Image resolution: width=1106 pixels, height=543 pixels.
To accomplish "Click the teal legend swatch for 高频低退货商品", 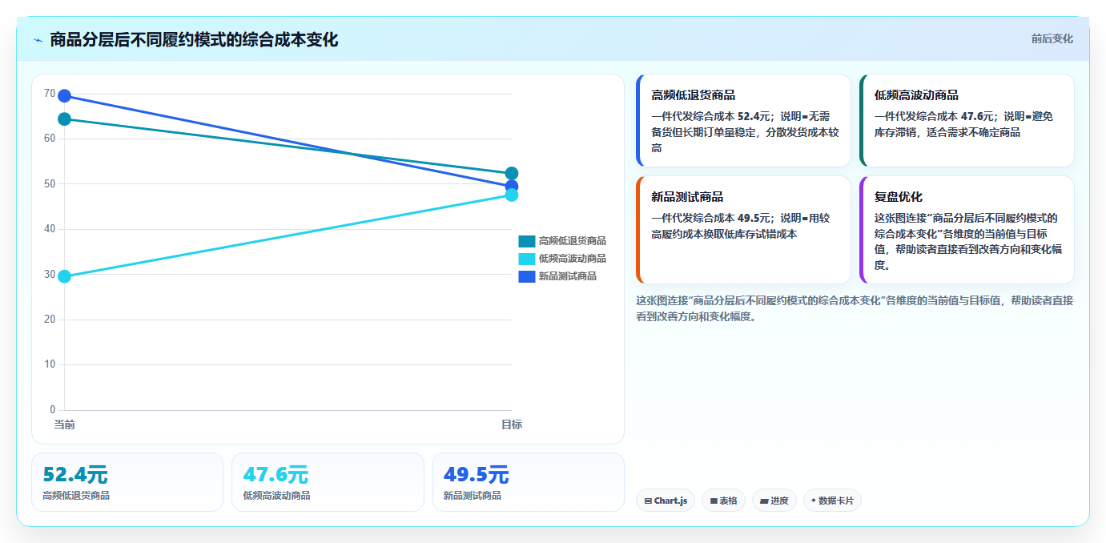I will 526,241.
